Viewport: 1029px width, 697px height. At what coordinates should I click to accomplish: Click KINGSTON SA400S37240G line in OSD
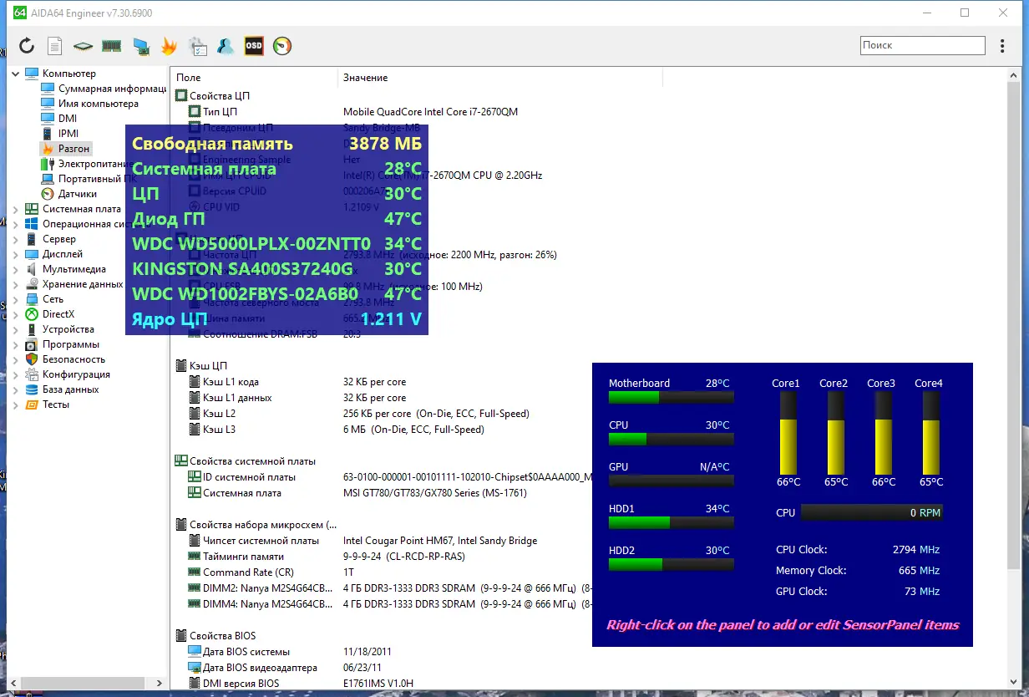click(276, 269)
